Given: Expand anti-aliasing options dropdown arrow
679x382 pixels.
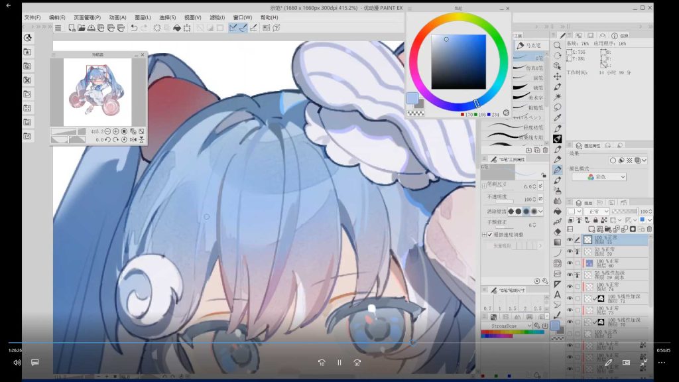Looking at the screenshot, I should pyautogui.click(x=540, y=212).
